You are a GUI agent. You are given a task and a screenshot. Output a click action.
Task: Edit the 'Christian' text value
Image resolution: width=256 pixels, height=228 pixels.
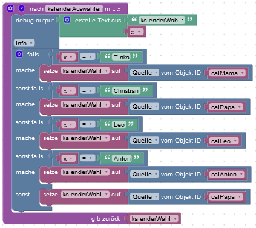[x=126, y=91]
